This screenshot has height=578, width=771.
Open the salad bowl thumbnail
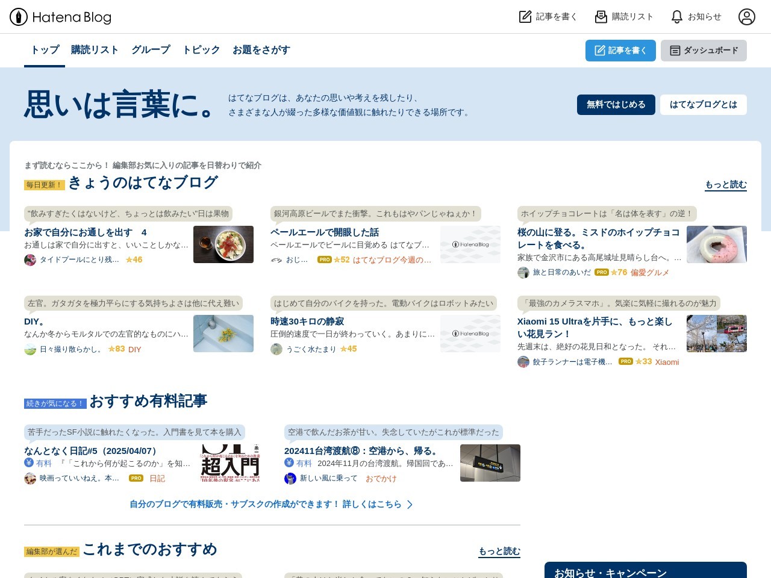pyautogui.click(x=223, y=244)
